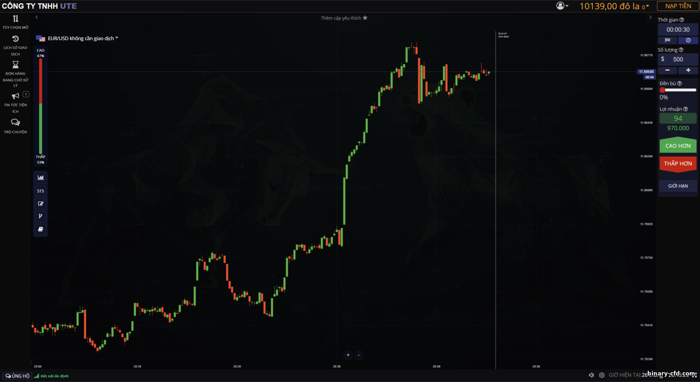Click the book icon in chart tools
The width and height of the screenshot is (700, 382).
tap(41, 229)
